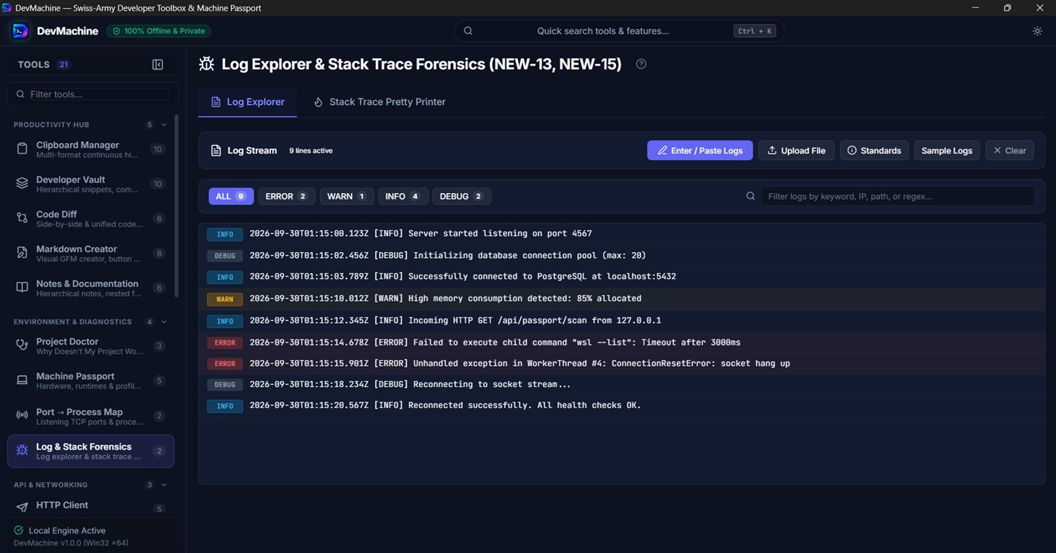The height and width of the screenshot is (553, 1056).
Task: Select the ERROR ConnectionResetError log line
Action: (622, 364)
